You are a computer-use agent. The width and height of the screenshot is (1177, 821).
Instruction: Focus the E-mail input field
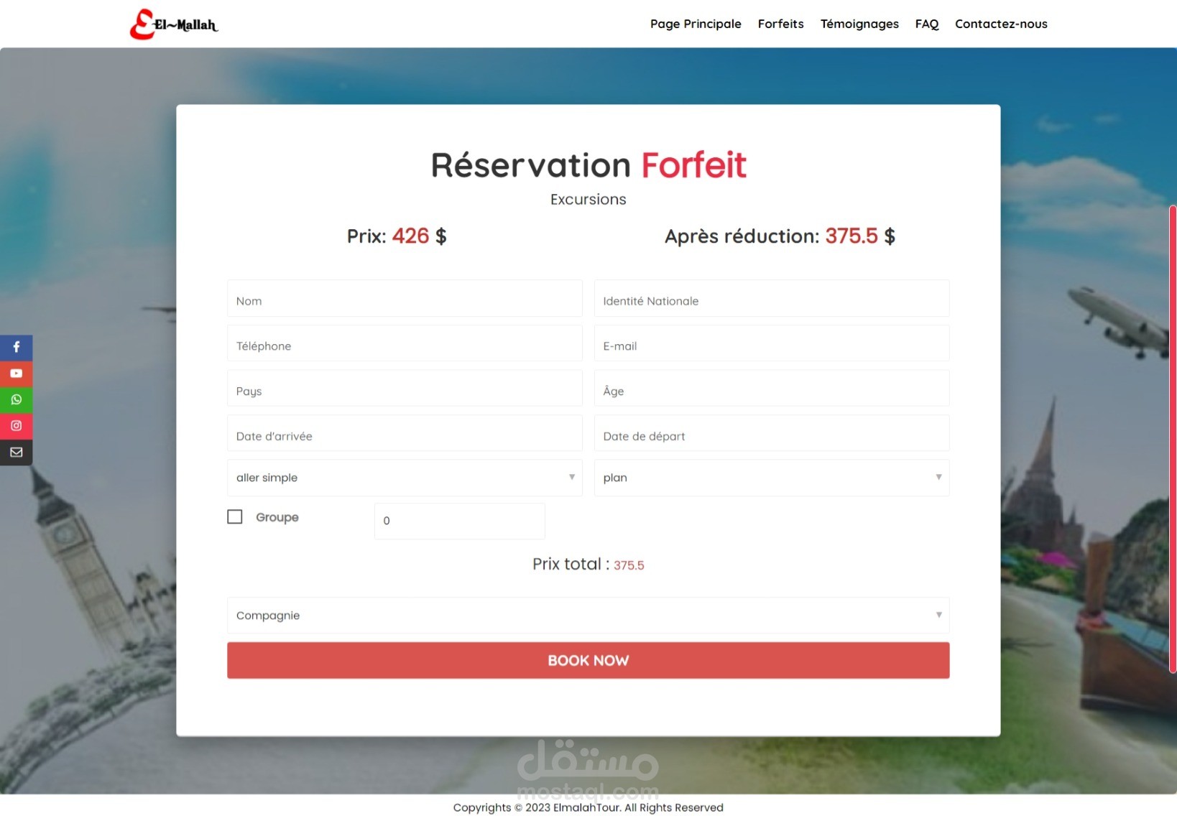772,343
